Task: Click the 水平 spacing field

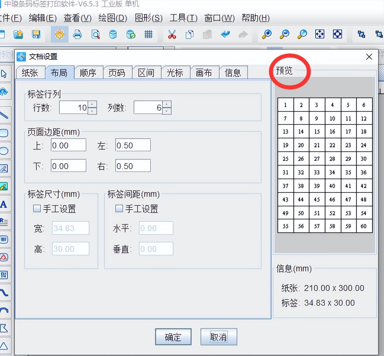Action: coord(156,228)
